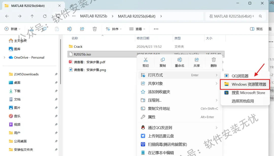This screenshot has width=274, height=156.
Task: Sort by the 名称 (Name) column header
Action: [75, 38]
